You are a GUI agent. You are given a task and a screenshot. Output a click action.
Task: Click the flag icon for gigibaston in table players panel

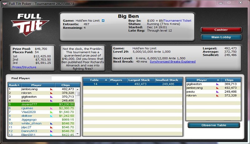[217, 84]
